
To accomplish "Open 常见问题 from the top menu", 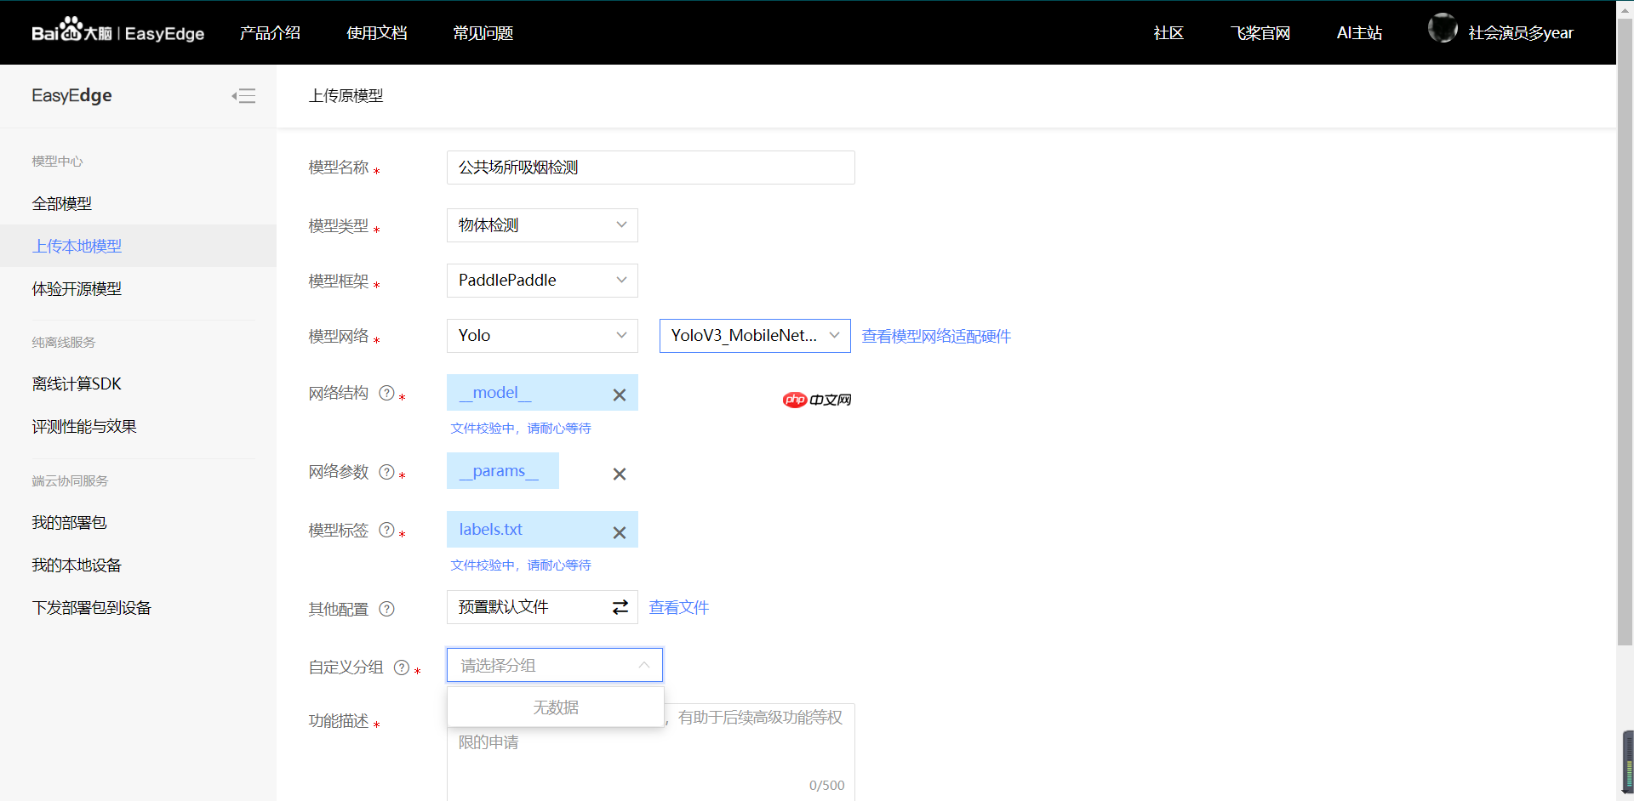I will (482, 32).
